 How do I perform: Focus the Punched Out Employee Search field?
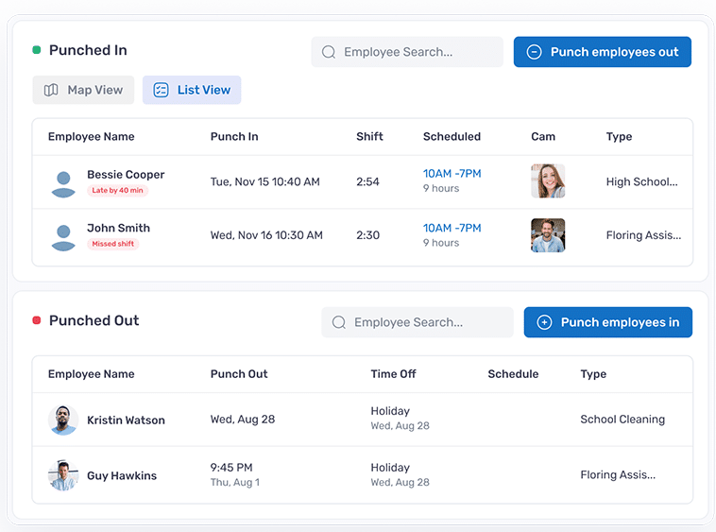tap(426, 322)
